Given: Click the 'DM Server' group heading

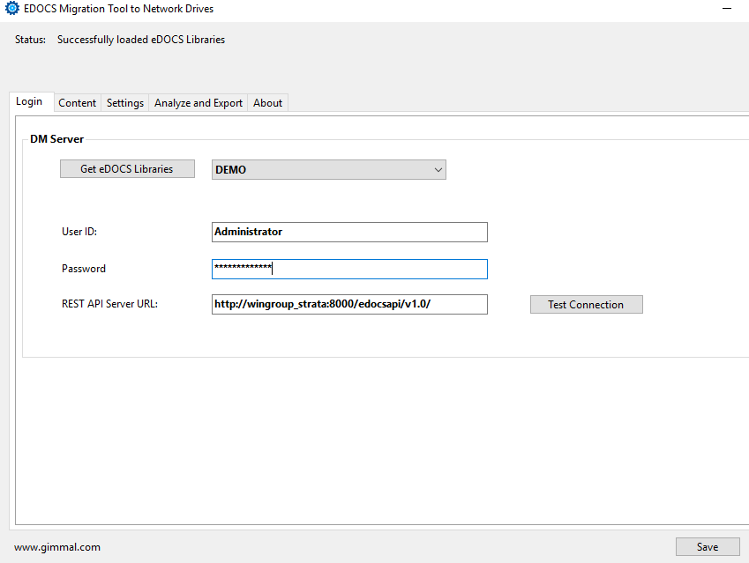Looking at the screenshot, I should [x=56, y=139].
